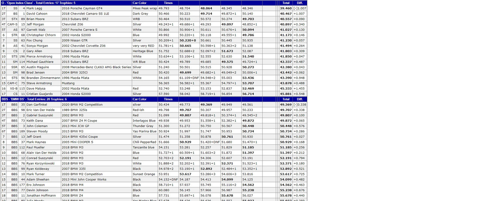This screenshot has height=201, width=480.
Task: Click the '[-]1.007' diff value
Action: (x=300, y=8)
